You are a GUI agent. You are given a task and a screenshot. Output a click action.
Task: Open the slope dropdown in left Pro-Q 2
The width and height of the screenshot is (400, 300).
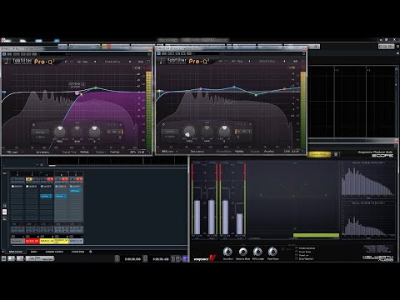pos(40,137)
